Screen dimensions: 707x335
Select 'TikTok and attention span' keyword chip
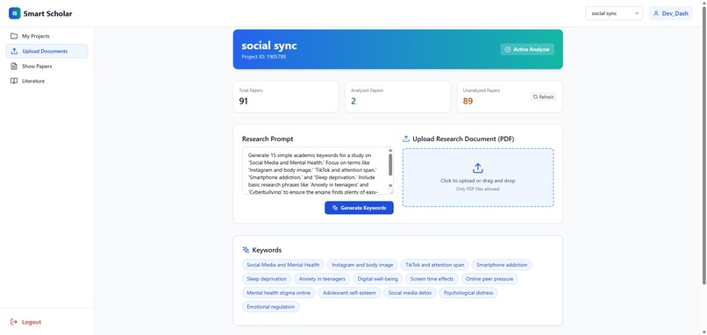[x=435, y=265]
